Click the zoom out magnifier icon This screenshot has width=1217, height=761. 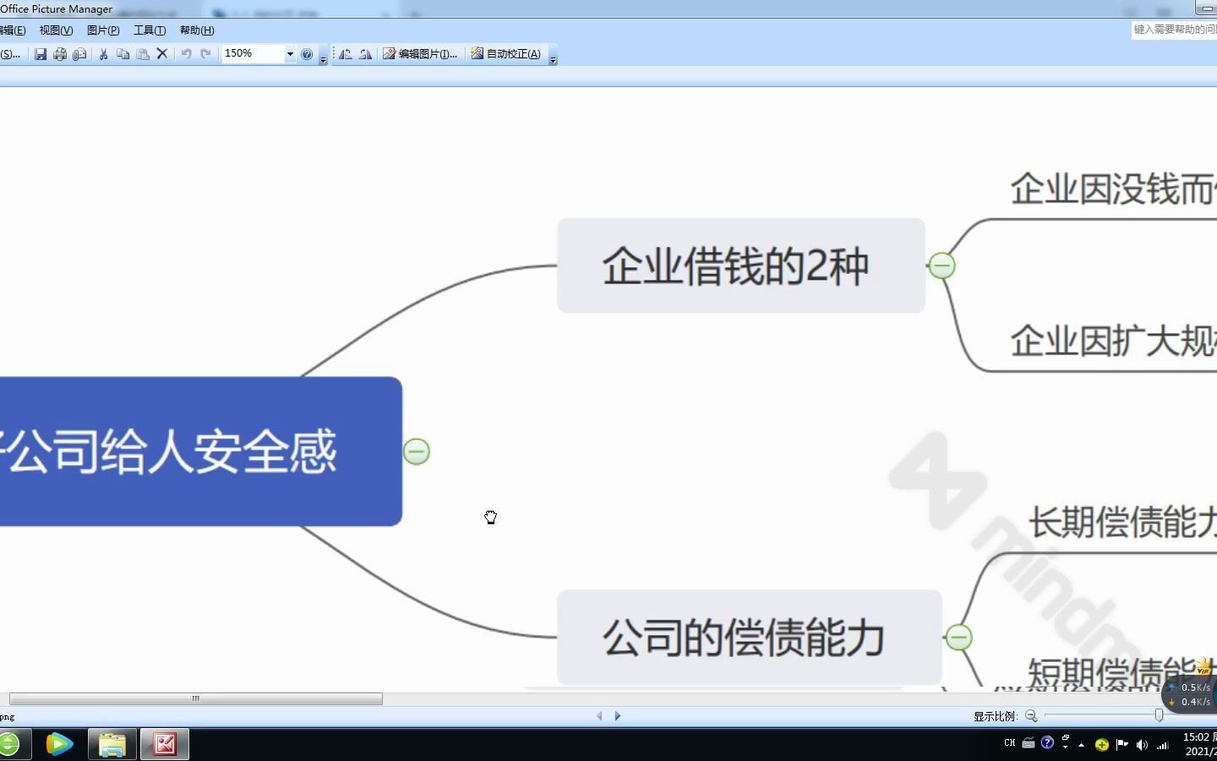coord(1031,716)
